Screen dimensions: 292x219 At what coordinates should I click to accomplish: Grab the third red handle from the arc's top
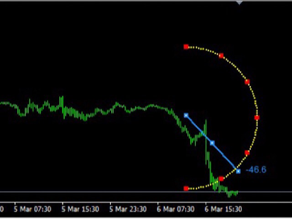pos(247,82)
